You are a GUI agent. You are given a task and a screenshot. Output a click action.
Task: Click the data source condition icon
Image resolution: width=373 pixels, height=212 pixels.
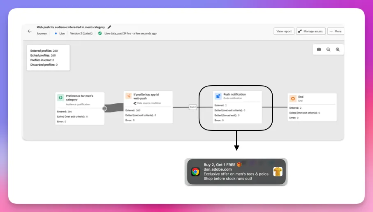[135, 103]
